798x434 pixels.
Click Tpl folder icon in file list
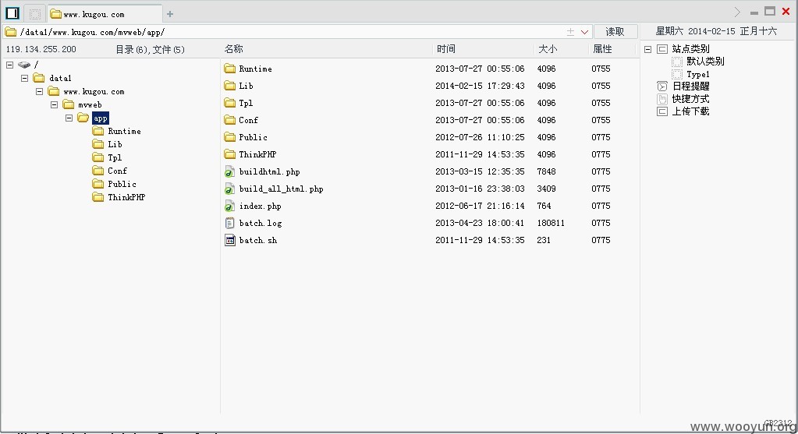click(230, 103)
